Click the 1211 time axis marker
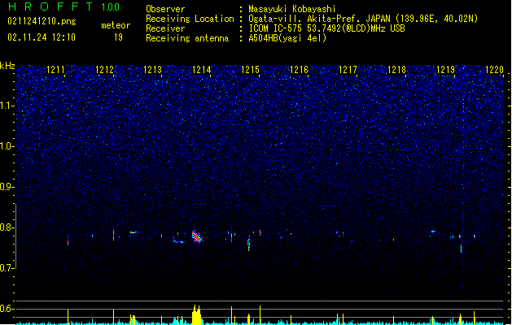The width and height of the screenshot is (512, 325). (x=55, y=70)
